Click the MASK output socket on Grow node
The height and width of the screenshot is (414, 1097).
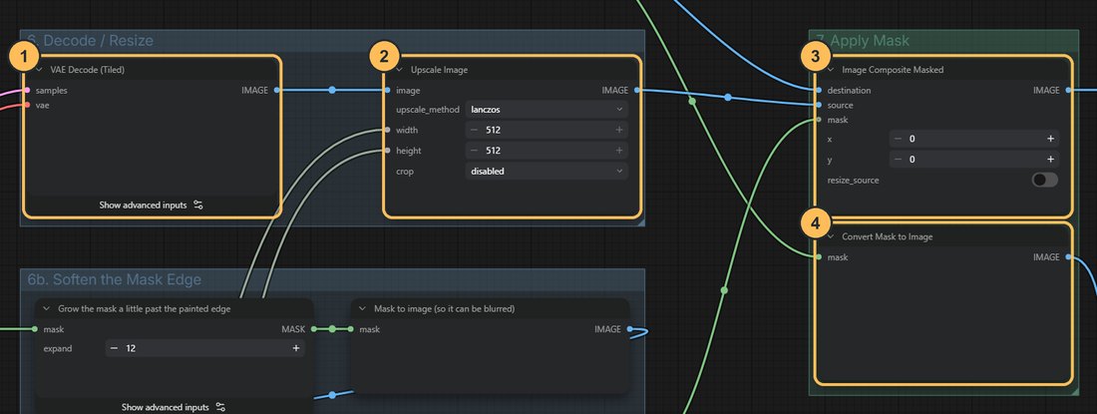pyautogui.click(x=314, y=328)
